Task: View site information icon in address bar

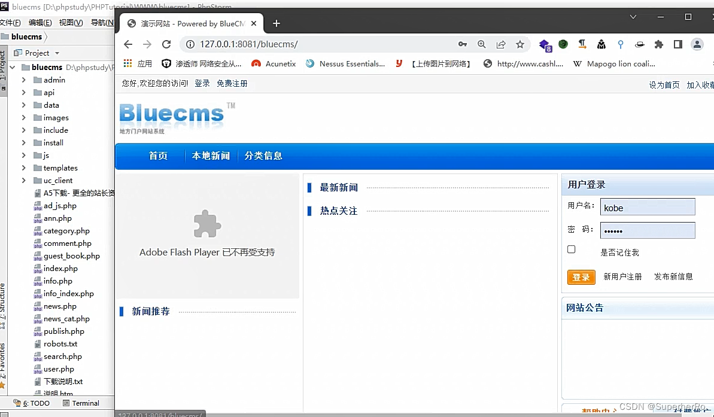Action: 190,44
